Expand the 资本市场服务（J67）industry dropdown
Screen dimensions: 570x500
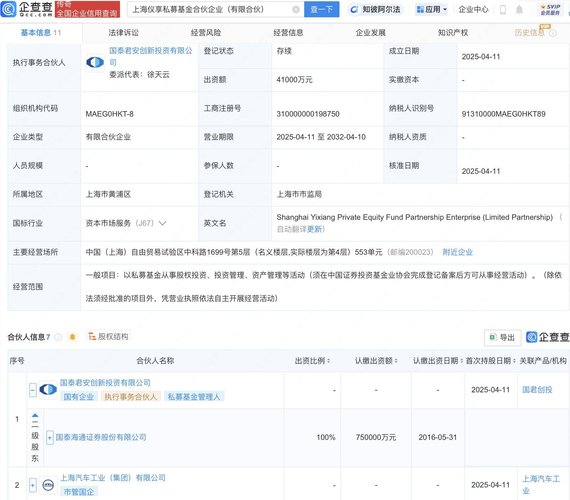(x=162, y=224)
